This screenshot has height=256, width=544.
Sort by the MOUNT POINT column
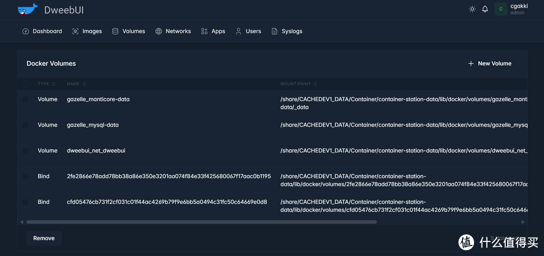click(x=299, y=84)
